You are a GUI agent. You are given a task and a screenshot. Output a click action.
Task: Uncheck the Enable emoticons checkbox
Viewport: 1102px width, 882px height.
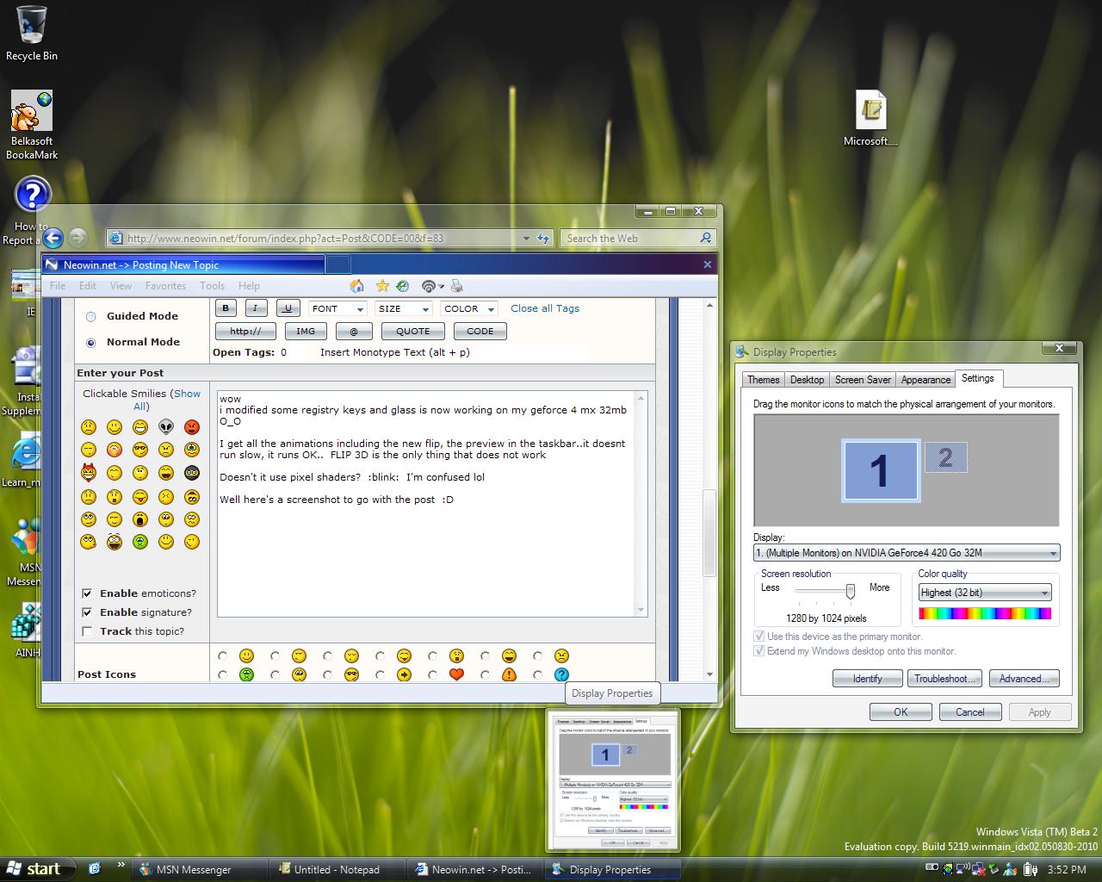pos(87,593)
